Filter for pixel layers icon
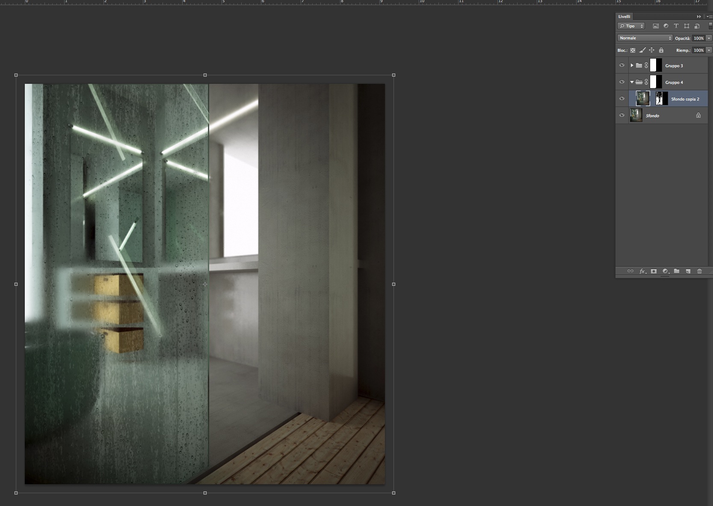Screen dimensions: 713x506 (x=656, y=26)
